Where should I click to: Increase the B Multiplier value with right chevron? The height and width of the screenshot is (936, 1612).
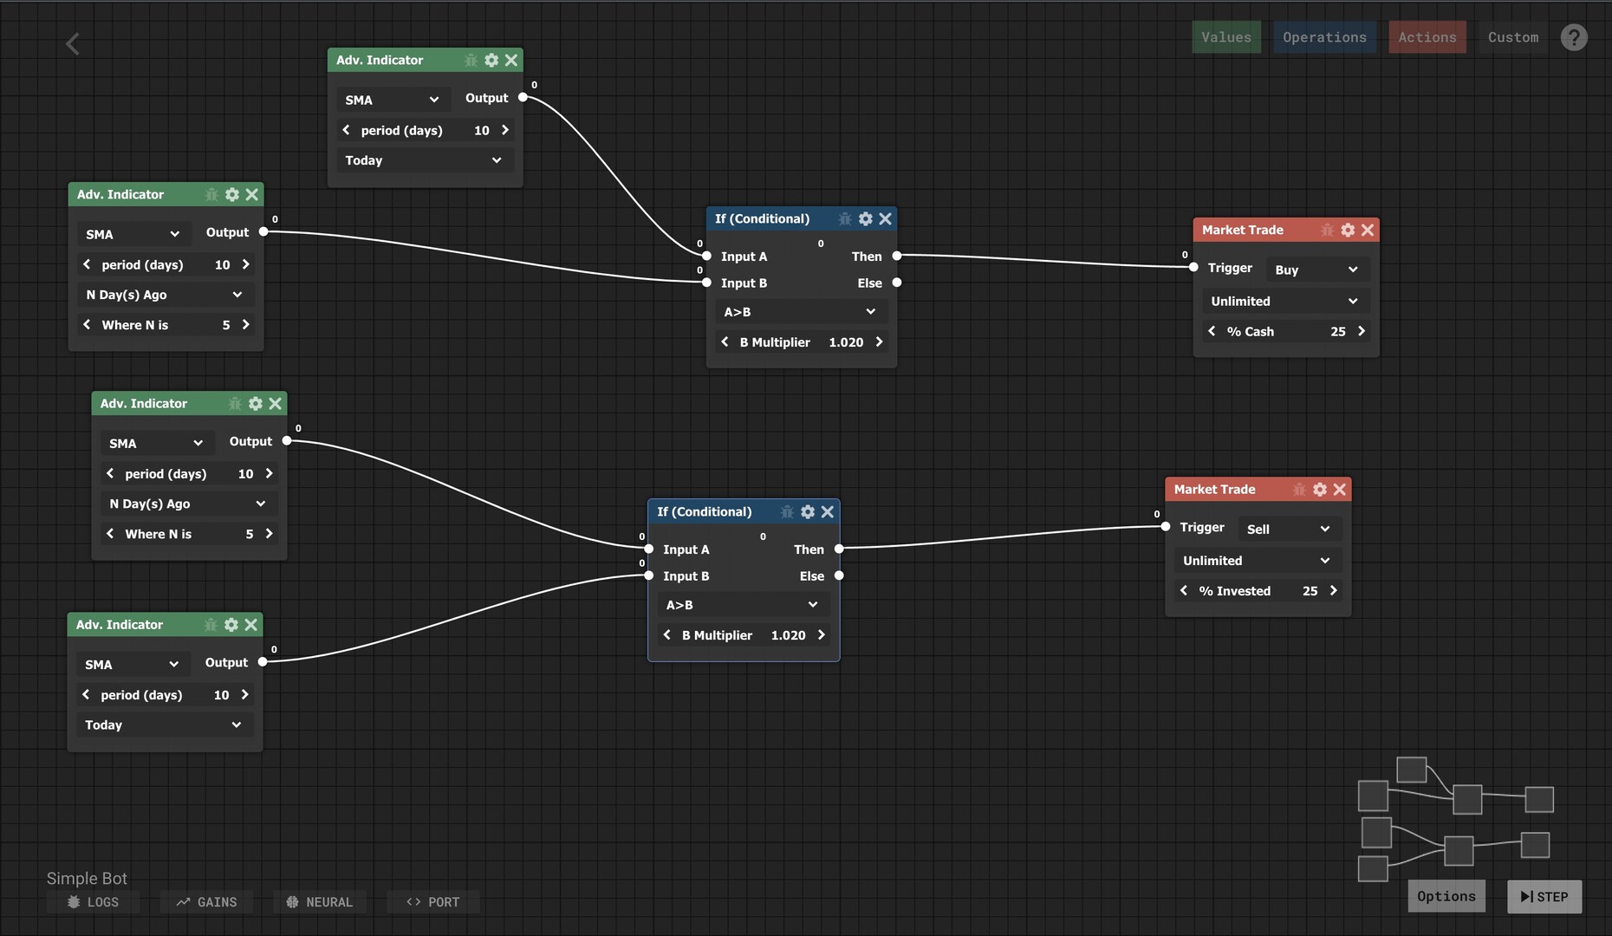click(x=879, y=341)
